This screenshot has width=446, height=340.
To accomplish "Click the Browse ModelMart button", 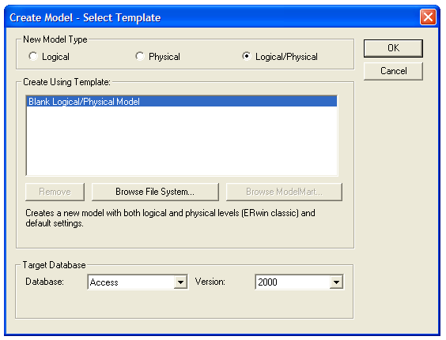I will coord(284,192).
